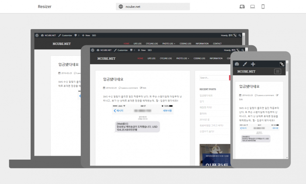This screenshot has width=306, height=184.
Task: Click New in laptop admin bar
Action: click(x=86, y=35)
